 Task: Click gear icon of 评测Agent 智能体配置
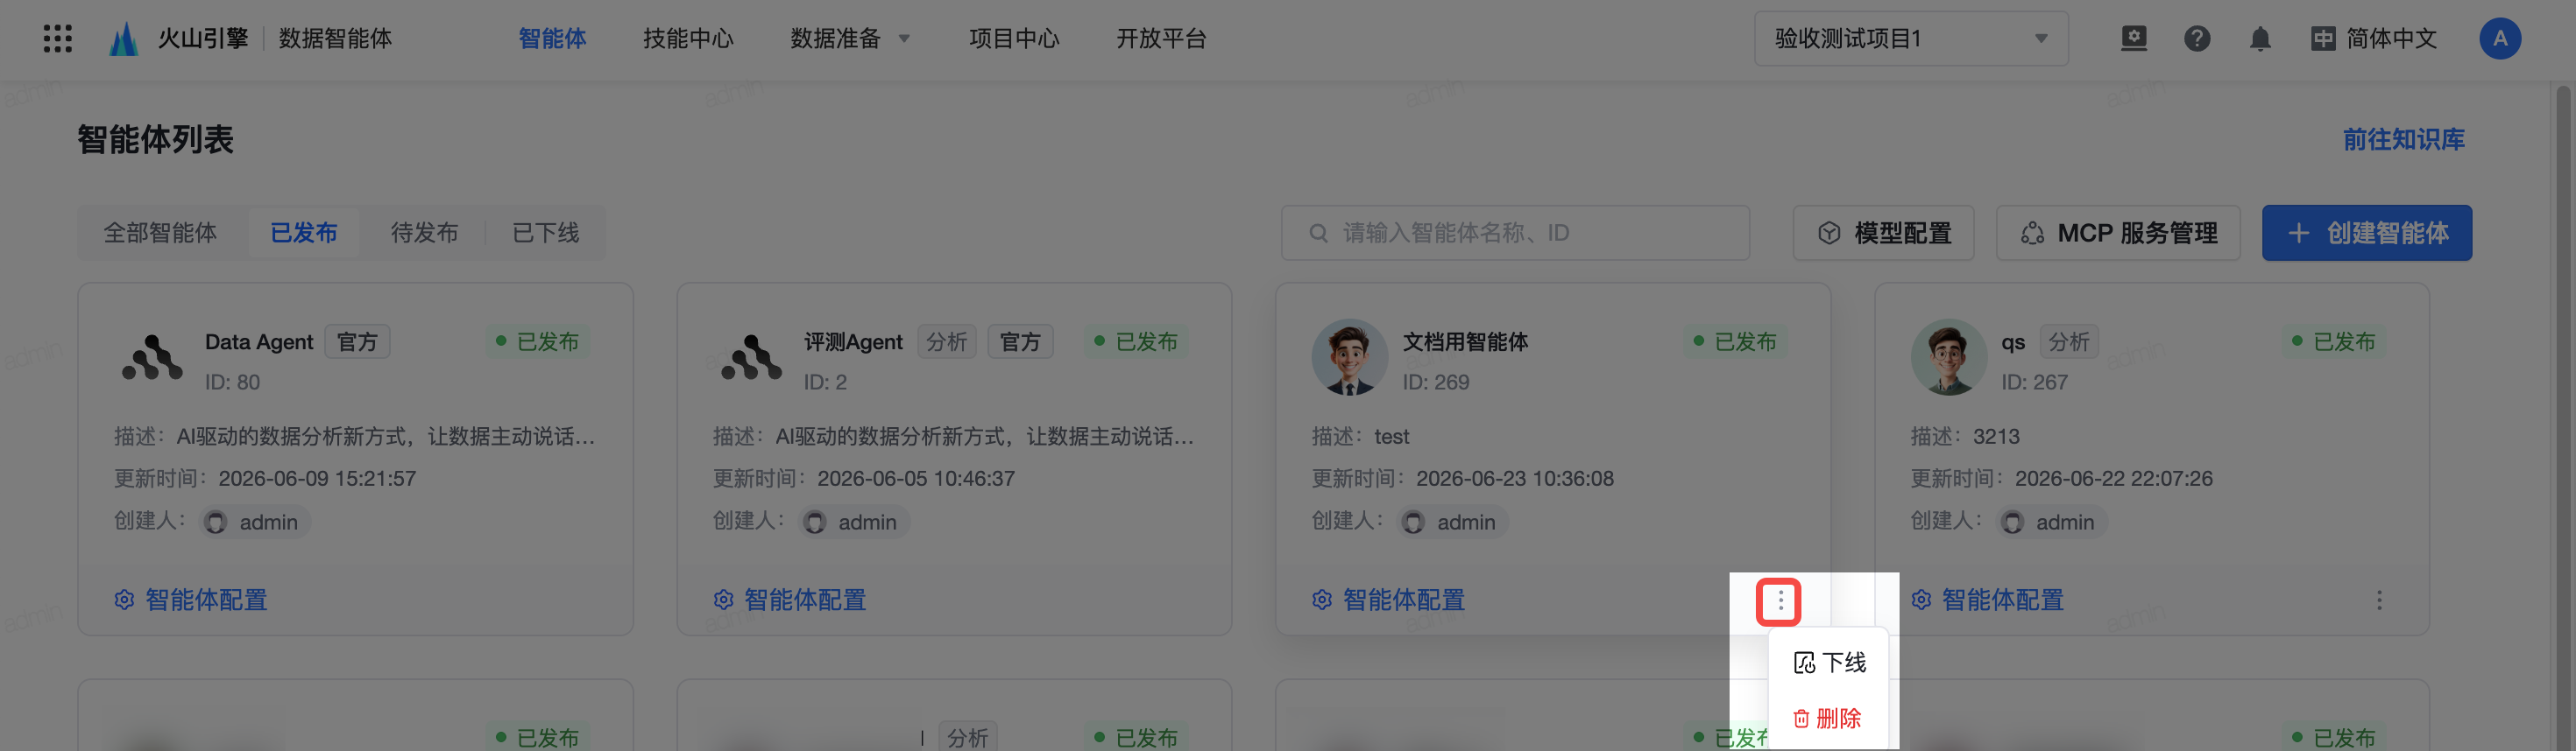pos(723,600)
